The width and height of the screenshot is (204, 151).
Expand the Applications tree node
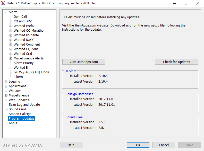6,86
